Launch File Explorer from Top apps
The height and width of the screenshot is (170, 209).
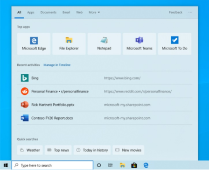(x=69, y=44)
